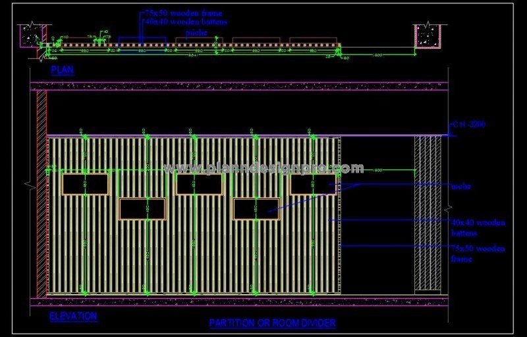
Task: Select the niche label in the plan view
Action: click(196, 31)
